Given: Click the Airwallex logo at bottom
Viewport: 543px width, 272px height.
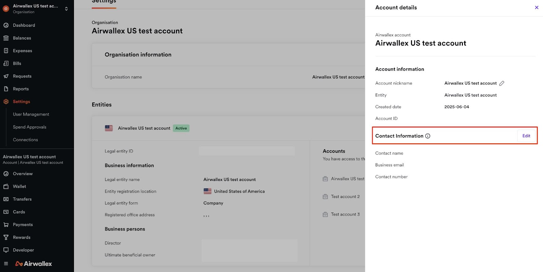Looking at the screenshot, I should pos(34,264).
